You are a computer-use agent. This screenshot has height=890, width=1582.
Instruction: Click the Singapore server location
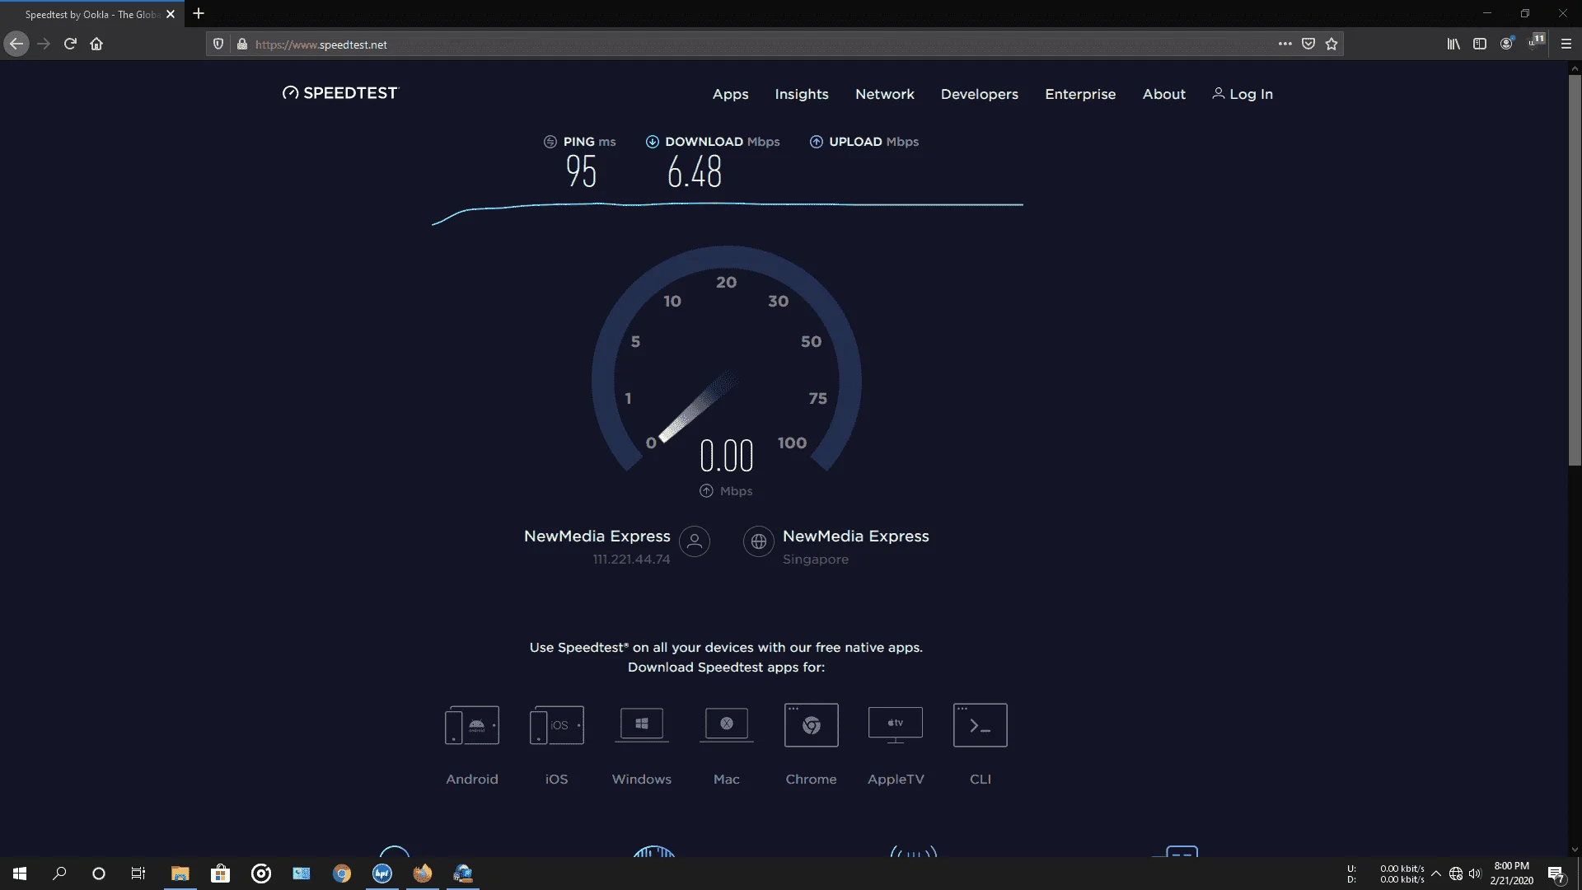point(815,560)
